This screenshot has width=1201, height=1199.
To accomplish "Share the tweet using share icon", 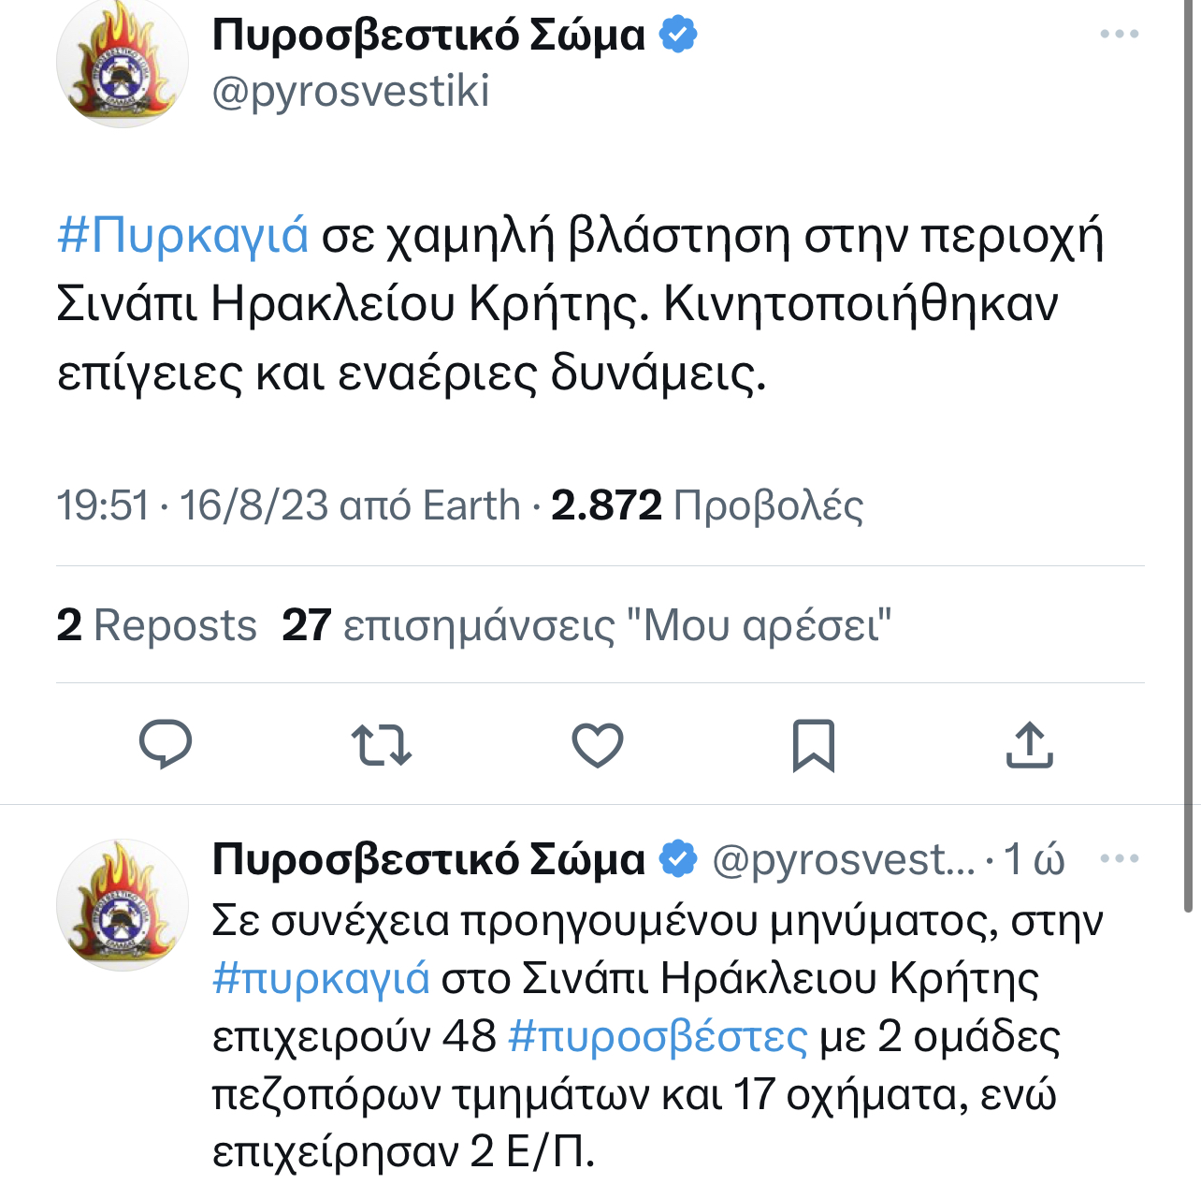I will tap(1030, 745).
